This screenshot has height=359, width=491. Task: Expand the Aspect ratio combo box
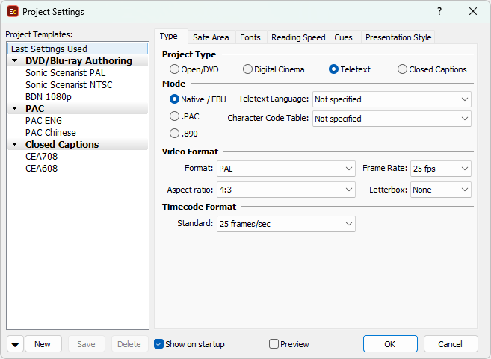click(285, 190)
